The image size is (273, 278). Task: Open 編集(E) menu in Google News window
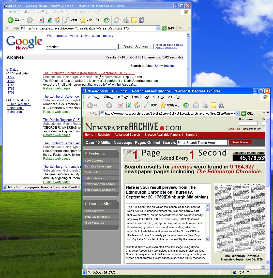(x=29, y=12)
